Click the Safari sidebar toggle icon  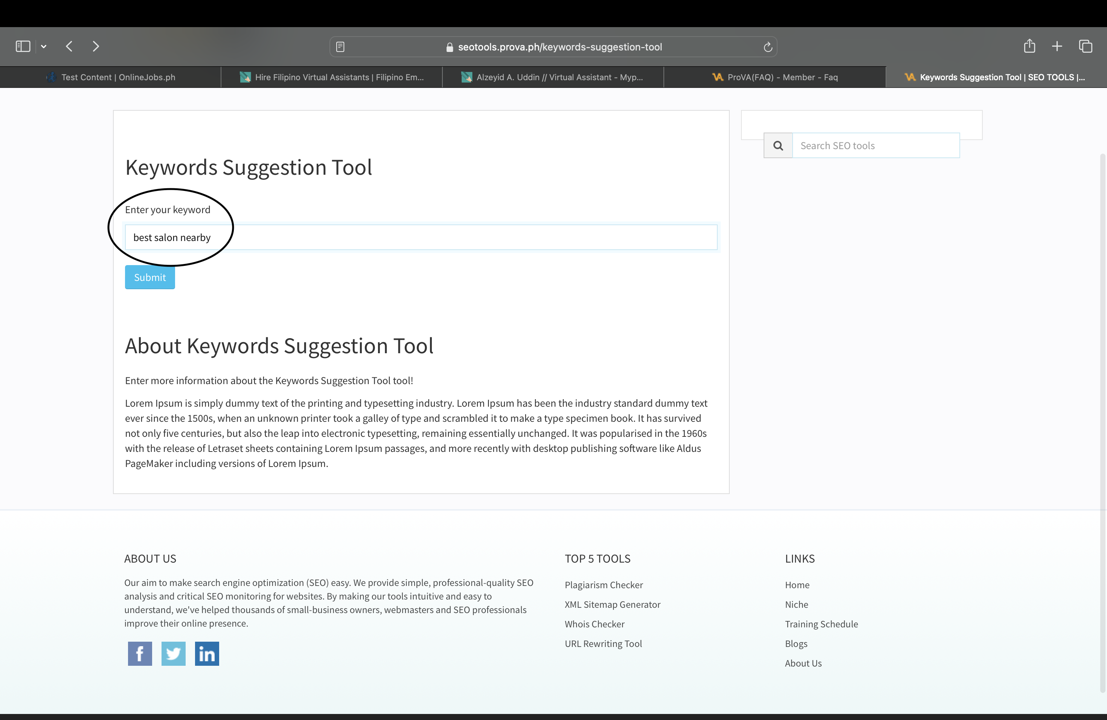point(23,47)
